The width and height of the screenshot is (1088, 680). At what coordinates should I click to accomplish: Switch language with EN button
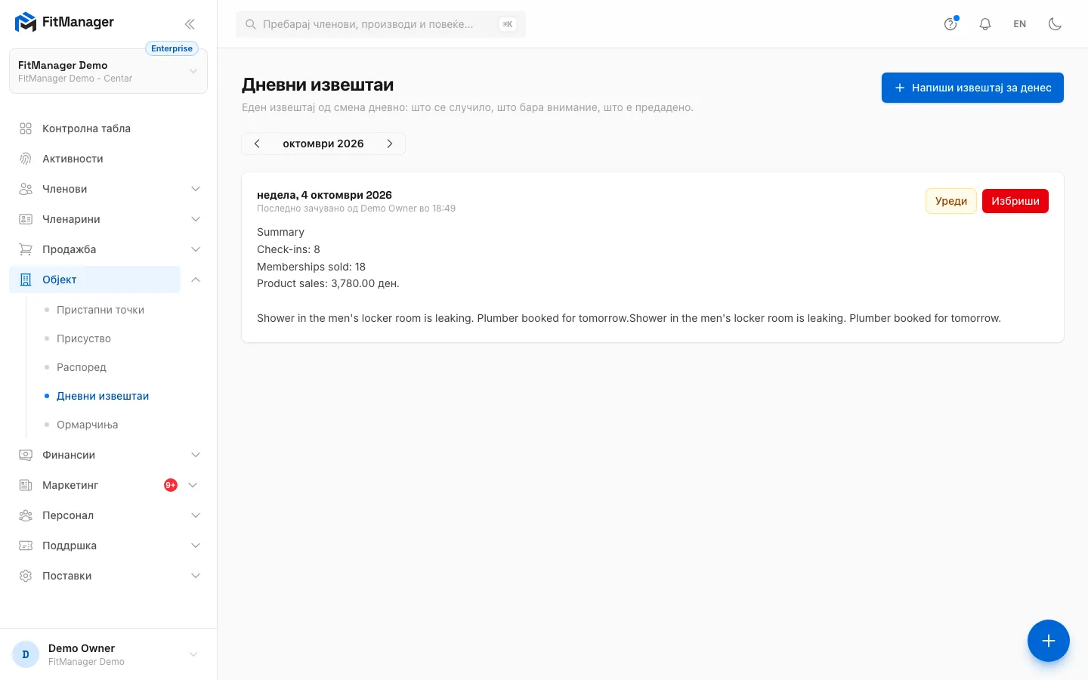pyautogui.click(x=1020, y=24)
